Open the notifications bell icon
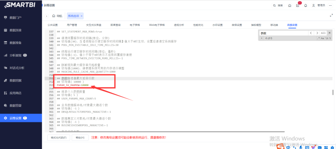This screenshot has width=336, height=149. 306,6
